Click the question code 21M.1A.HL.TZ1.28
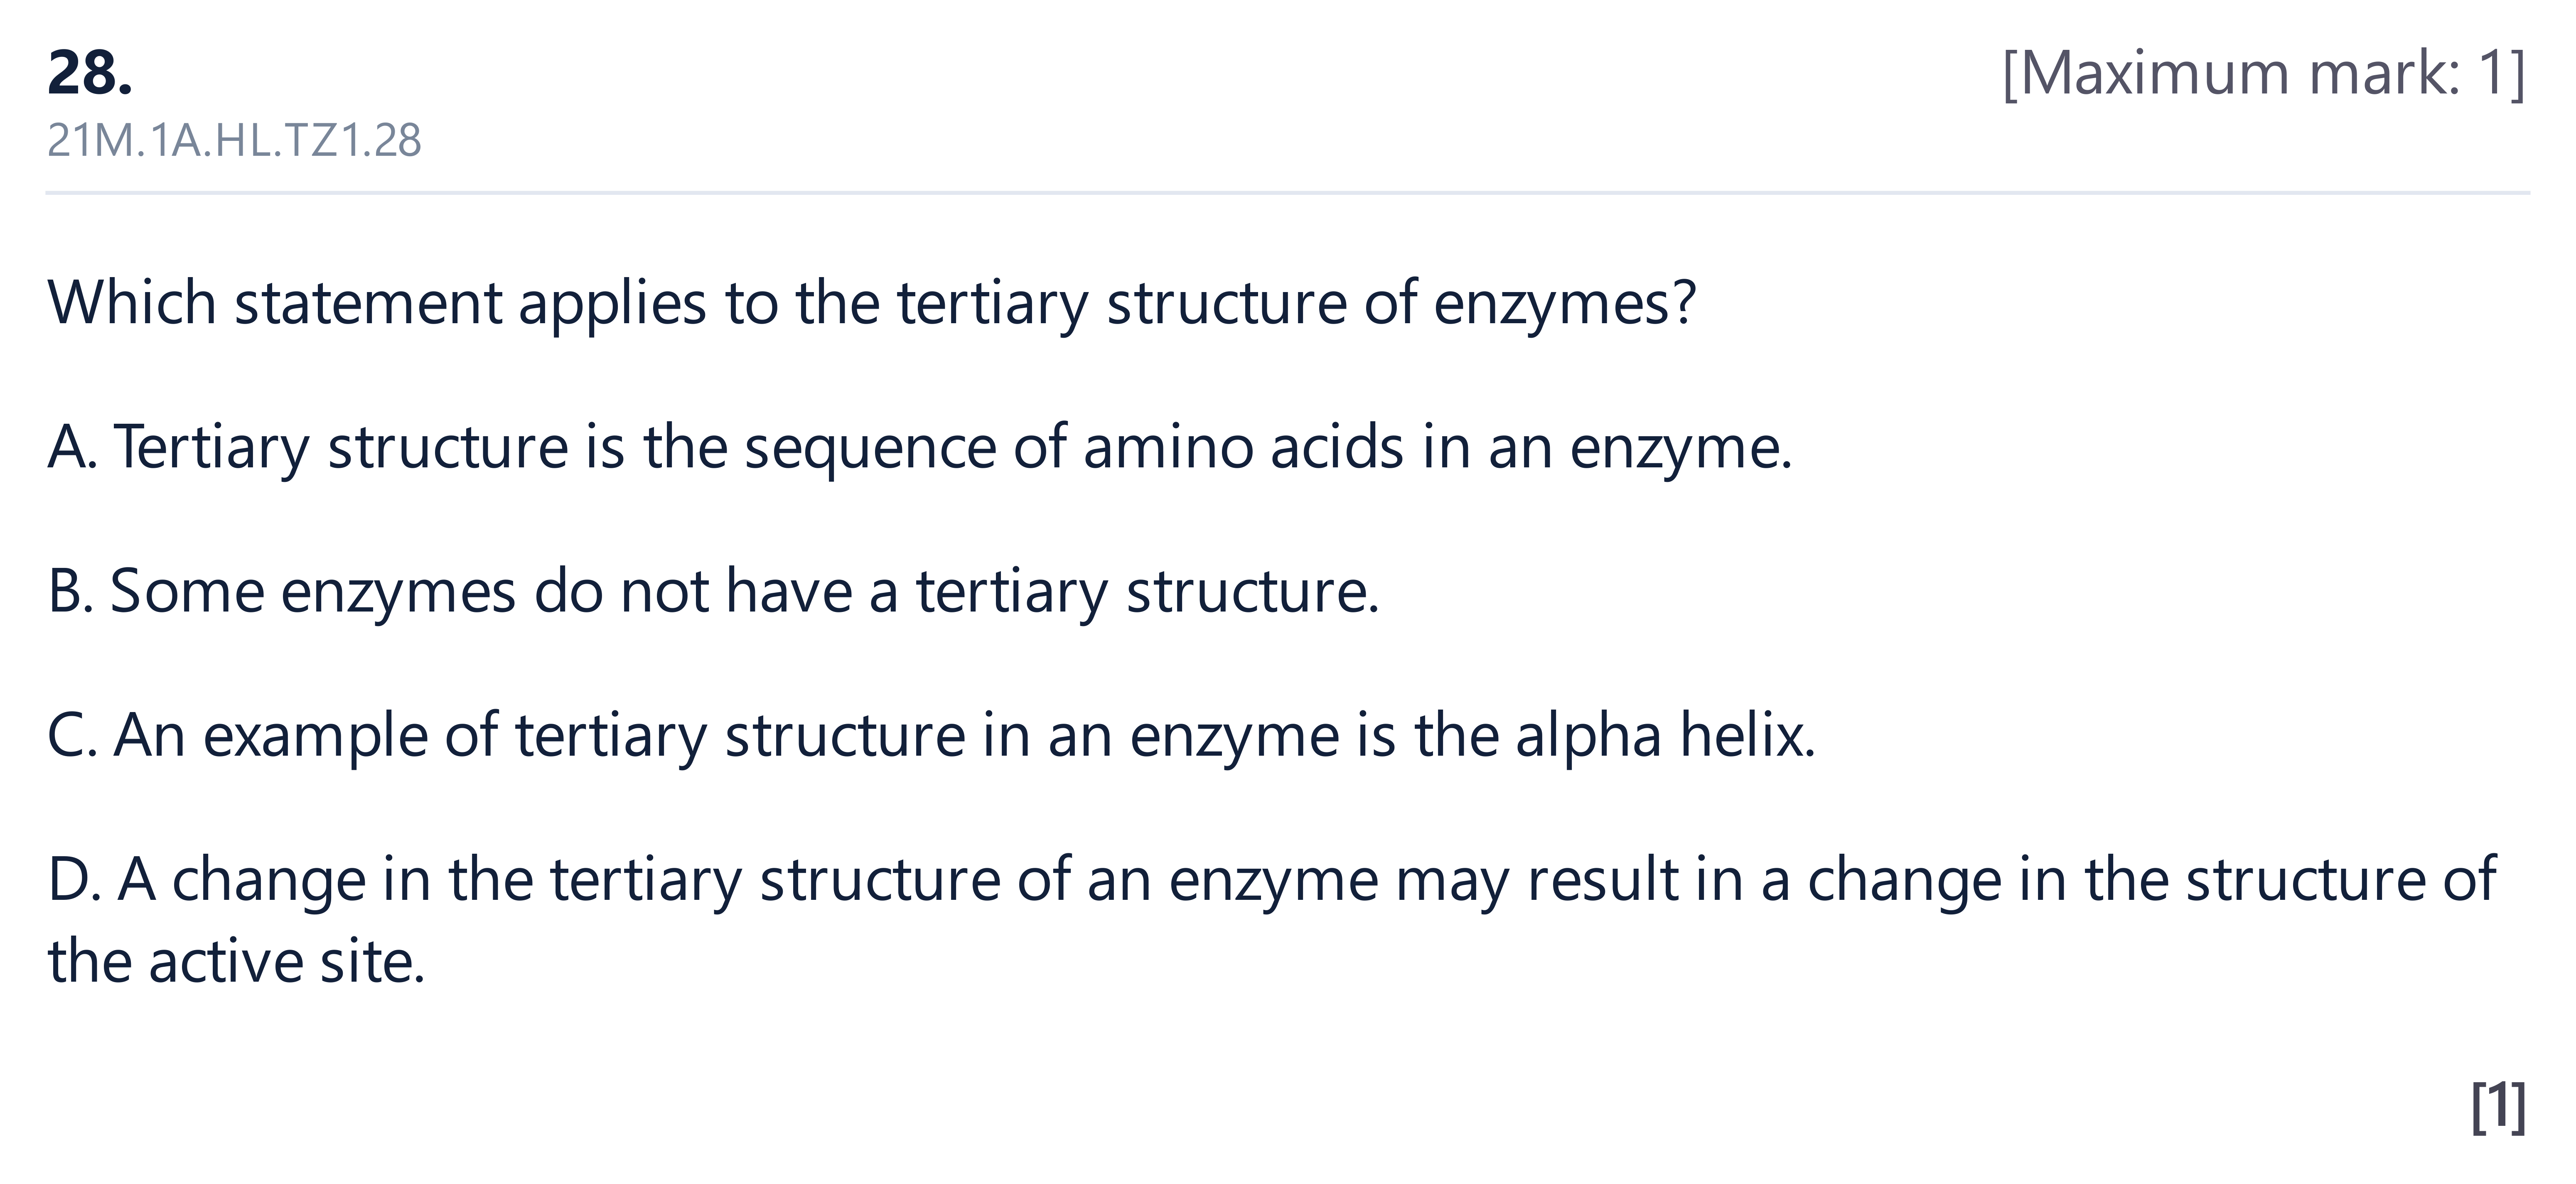The height and width of the screenshot is (1184, 2576). tap(234, 141)
